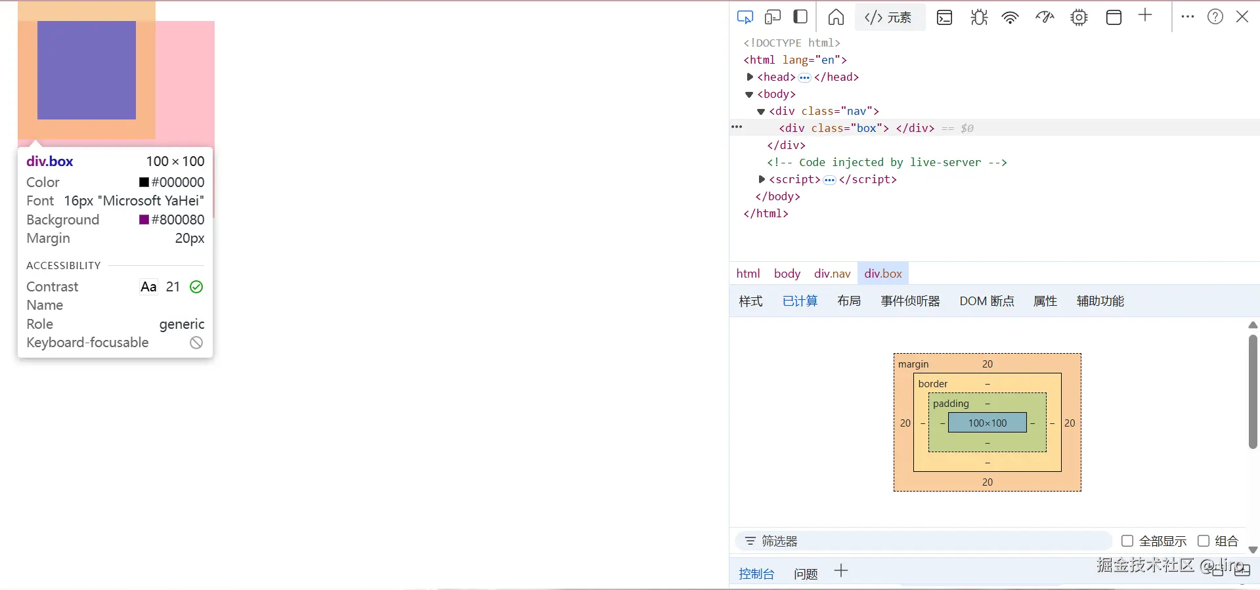Click the border label in box model
This screenshot has height=590, width=1260.
(x=933, y=384)
